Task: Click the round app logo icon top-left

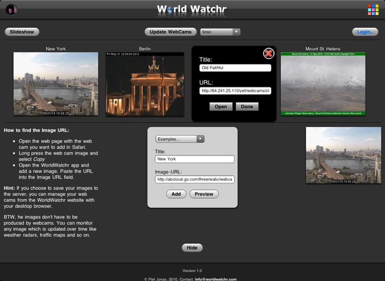Action: (x=11, y=10)
